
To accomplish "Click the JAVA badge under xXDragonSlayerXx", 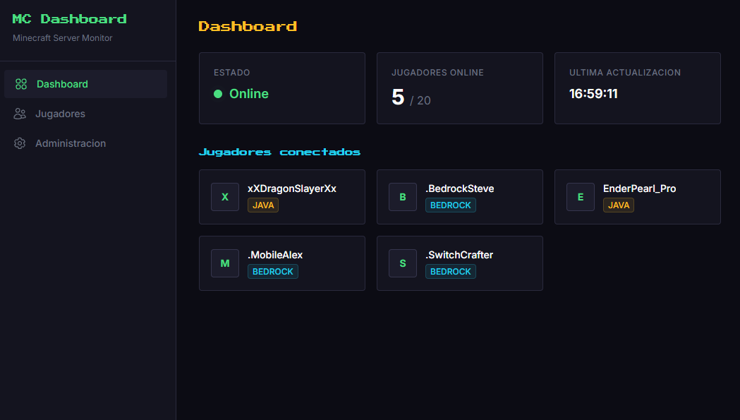I will click(x=263, y=205).
